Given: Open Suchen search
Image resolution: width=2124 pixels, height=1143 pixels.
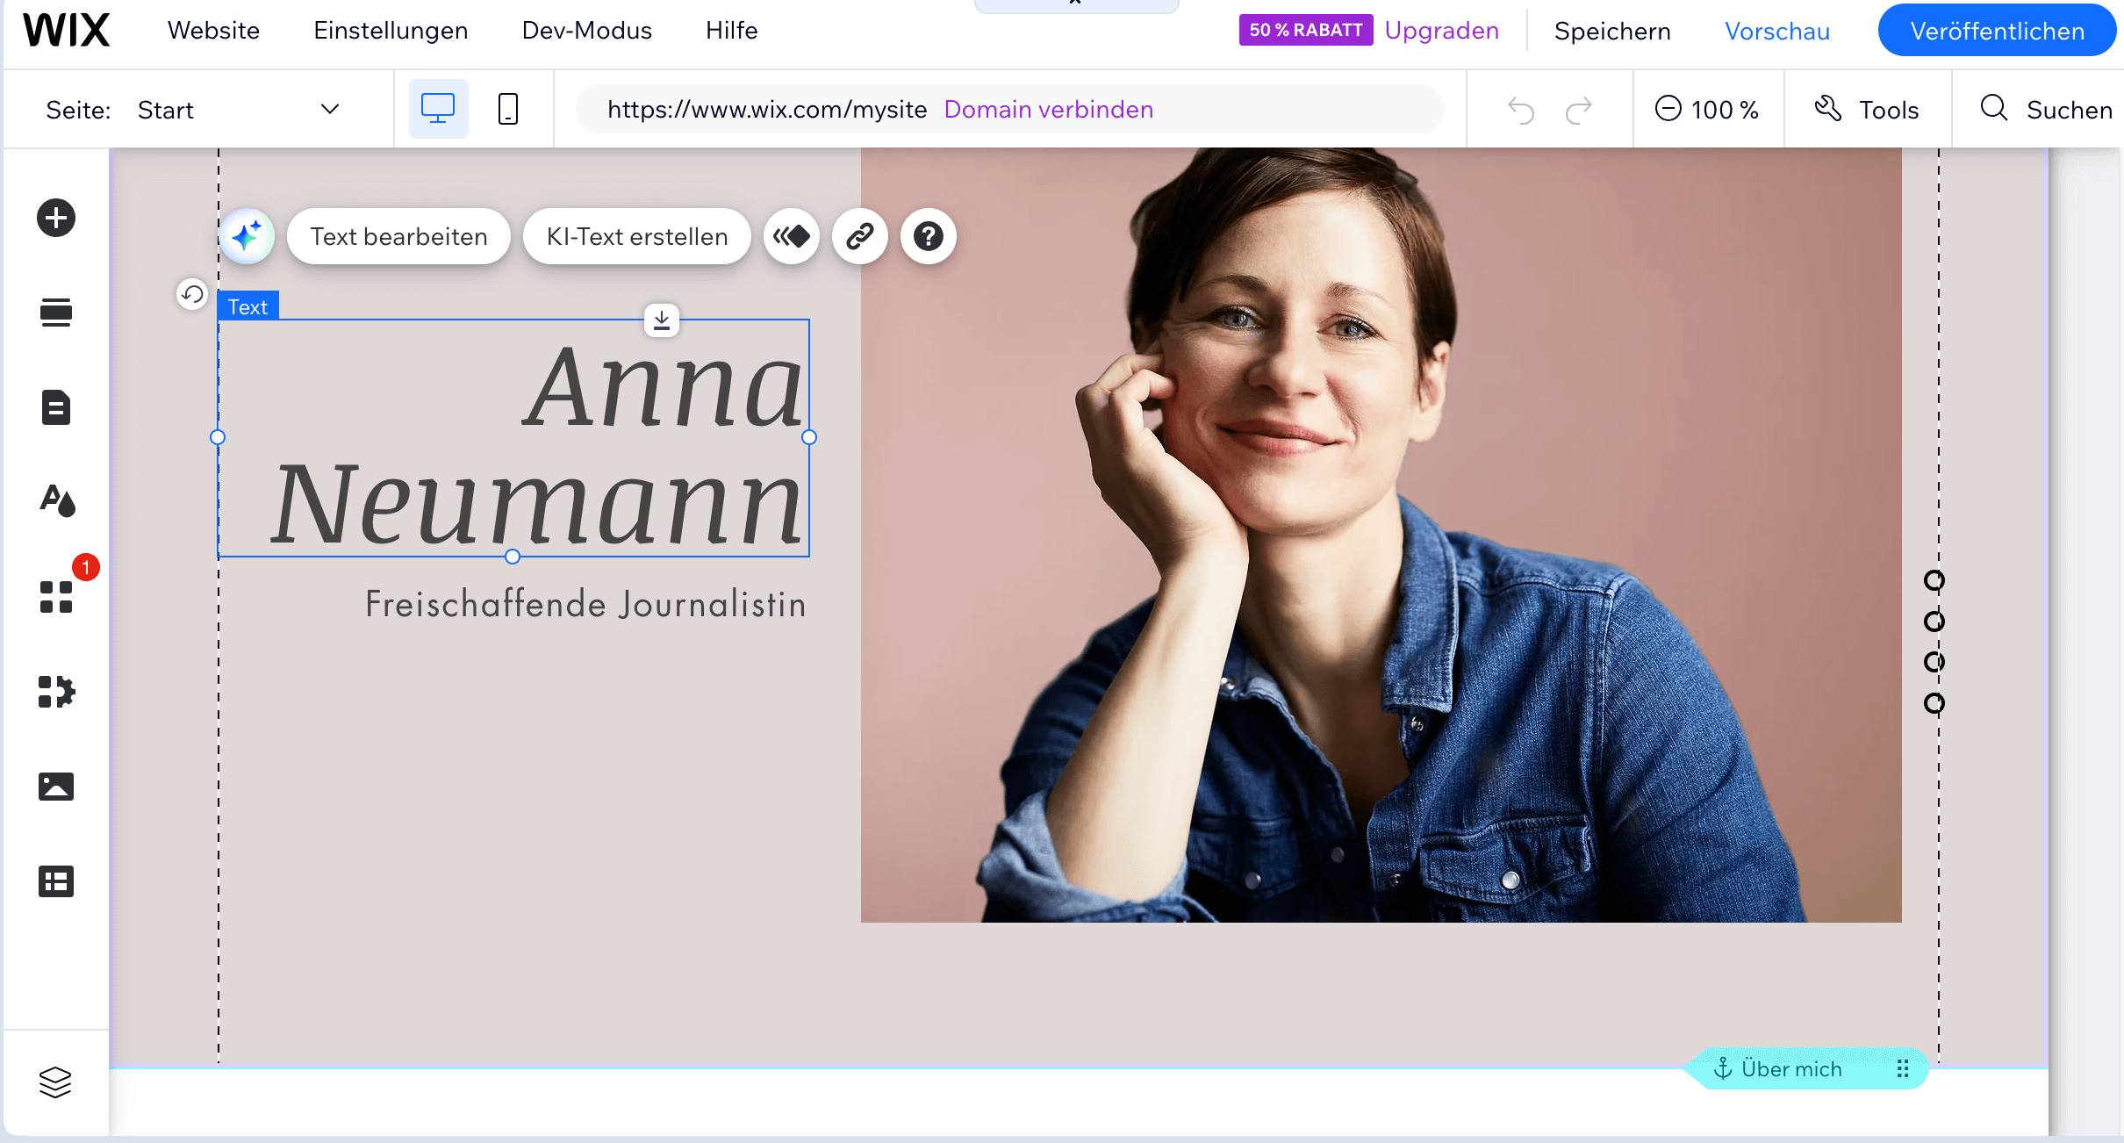Looking at the screenshot, I should point(2046,110).
